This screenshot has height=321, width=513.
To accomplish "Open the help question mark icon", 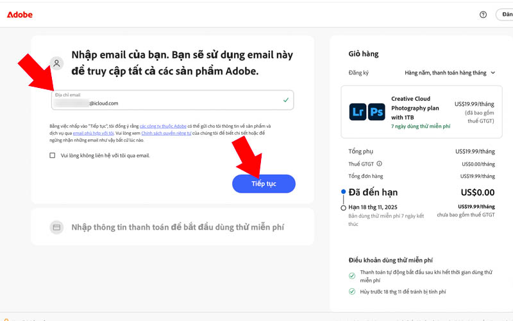I will point(483,14).
